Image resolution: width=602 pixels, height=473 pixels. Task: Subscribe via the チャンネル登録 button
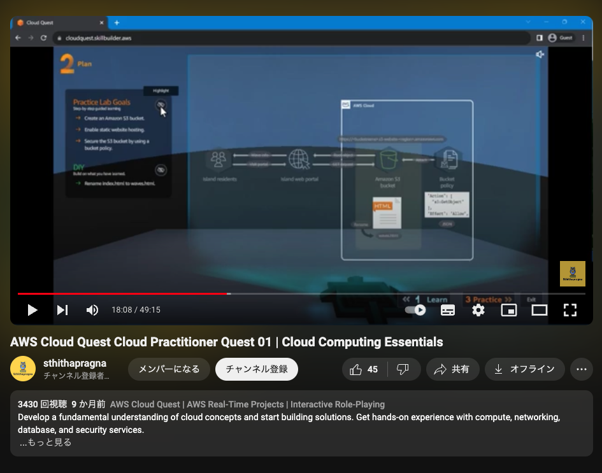(256, 369)
